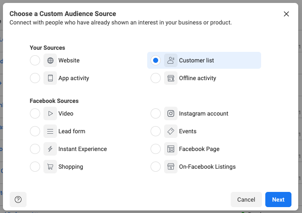Screen dimensions: 302x213
Task: Click the Shopping cart icon
Action: (50, 167)
